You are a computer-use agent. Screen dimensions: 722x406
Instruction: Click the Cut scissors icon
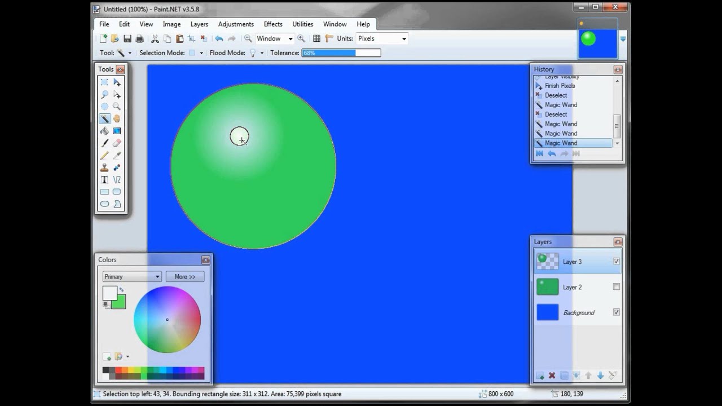click(155, 38)
